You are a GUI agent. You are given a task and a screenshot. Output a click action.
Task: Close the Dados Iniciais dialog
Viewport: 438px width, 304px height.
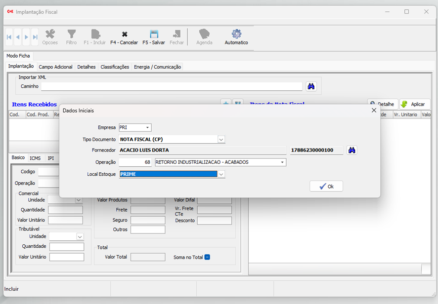click(374, 111)
